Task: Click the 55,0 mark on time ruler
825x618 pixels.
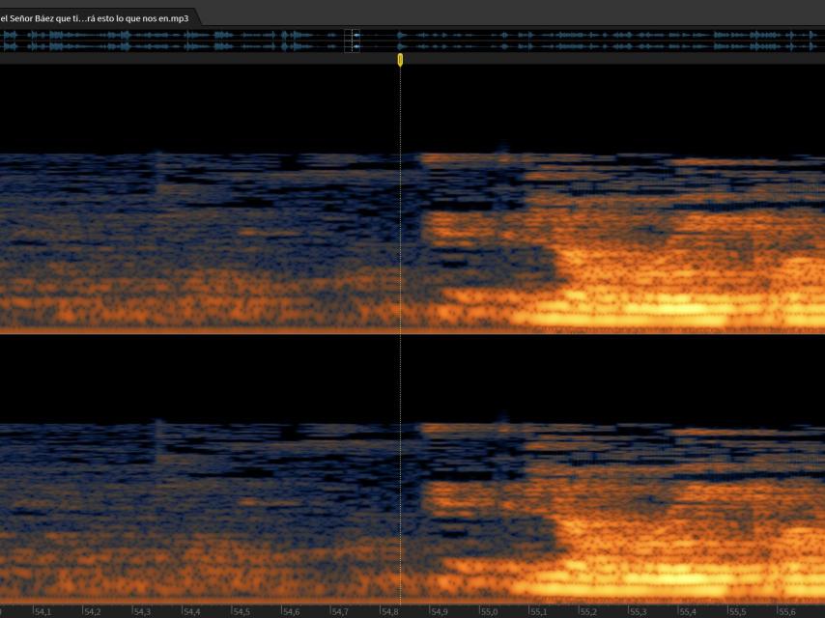Action: pos(488,611)
